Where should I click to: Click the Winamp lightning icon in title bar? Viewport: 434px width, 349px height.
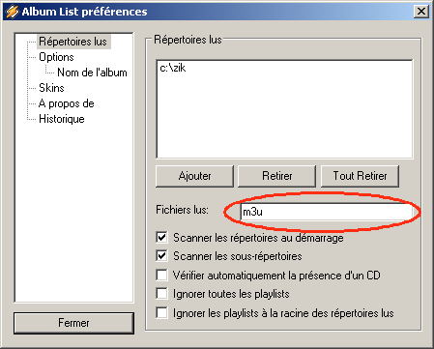tap(12, 12)
